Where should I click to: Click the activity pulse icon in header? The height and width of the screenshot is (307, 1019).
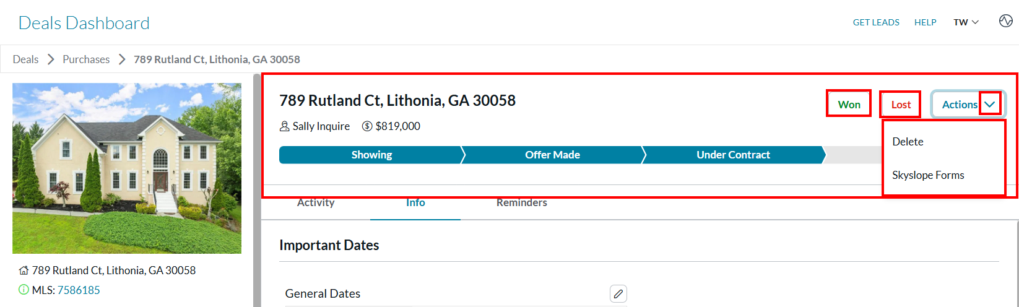point(1006,21)
